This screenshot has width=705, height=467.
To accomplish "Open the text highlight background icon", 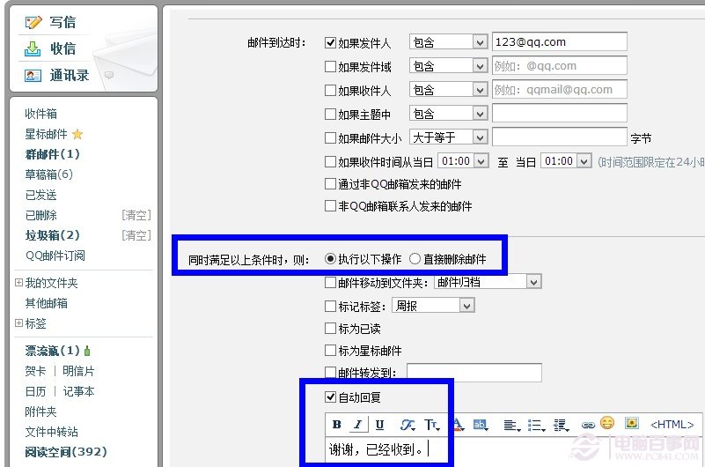I will tap(481, 424).
